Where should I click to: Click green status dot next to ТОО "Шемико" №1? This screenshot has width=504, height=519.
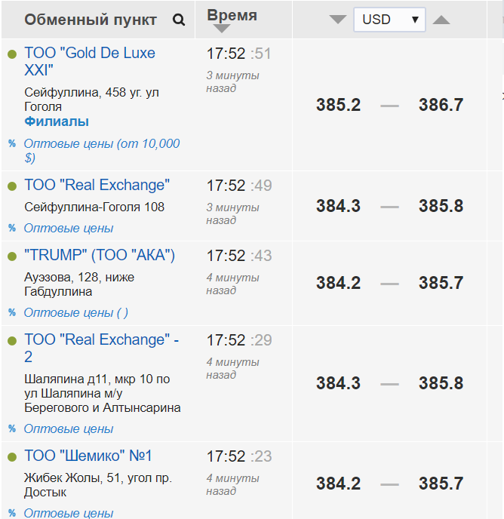pos(11,457)
